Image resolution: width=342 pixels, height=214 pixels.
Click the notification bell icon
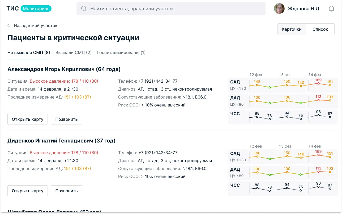(331, 9)
